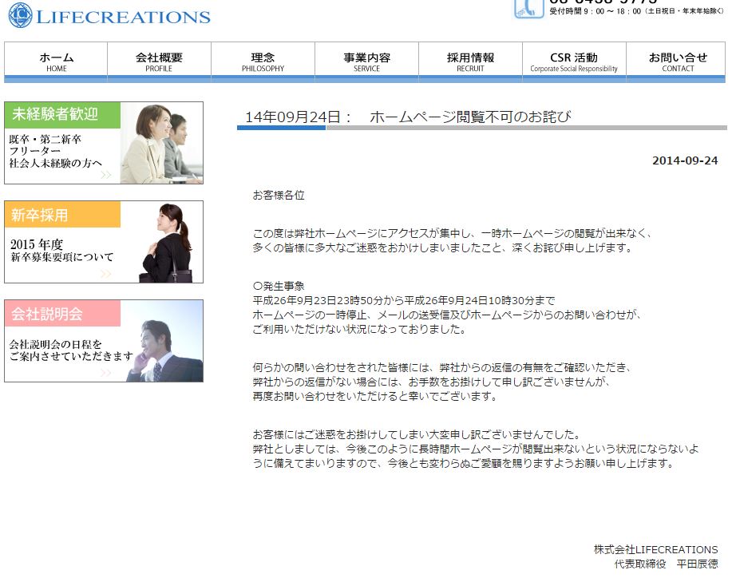Click the 受付時間 9:00～18:00 text
The image size is (736, 582).
coord(636,11)
